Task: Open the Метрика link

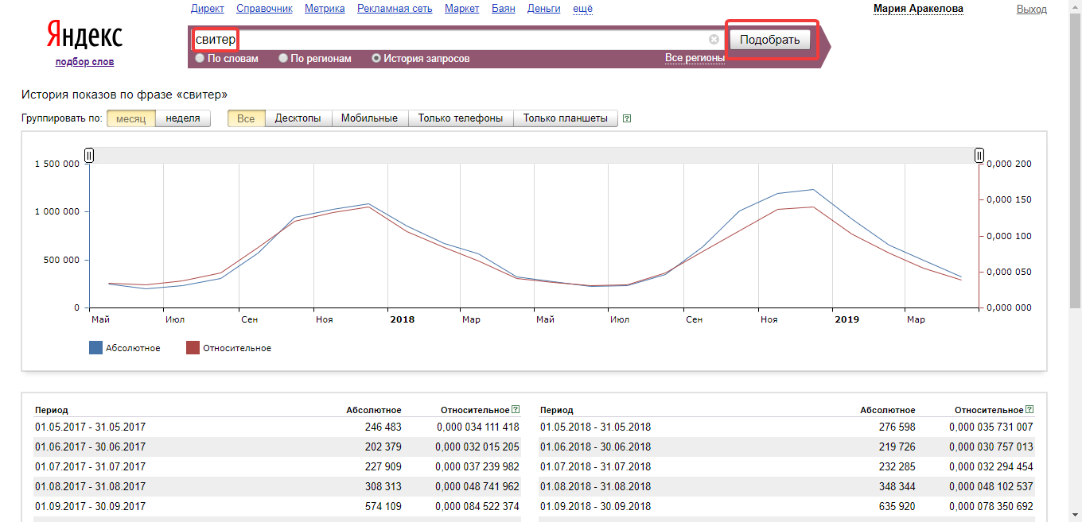Action: 325,9
